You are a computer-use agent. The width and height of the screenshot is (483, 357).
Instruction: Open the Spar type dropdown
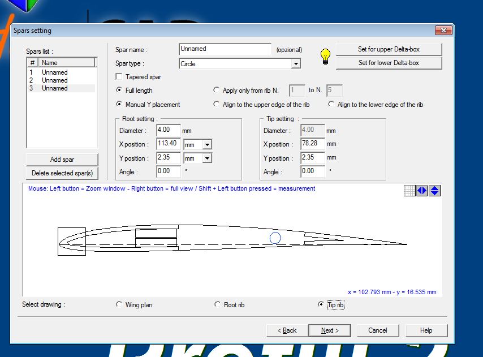(296, 64)
